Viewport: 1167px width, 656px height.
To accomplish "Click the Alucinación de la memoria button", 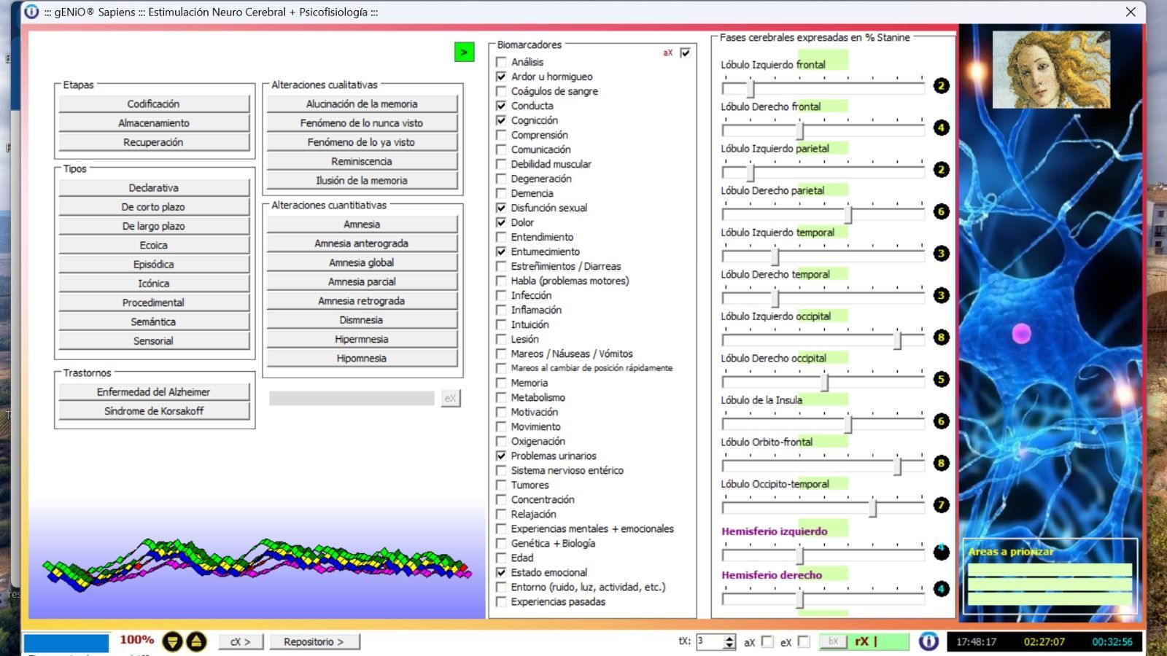I will [362, 104].
